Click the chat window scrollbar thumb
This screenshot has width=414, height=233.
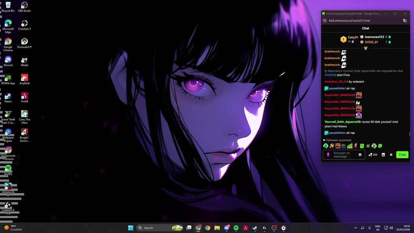pyautogui.click(x=409, y=134)
